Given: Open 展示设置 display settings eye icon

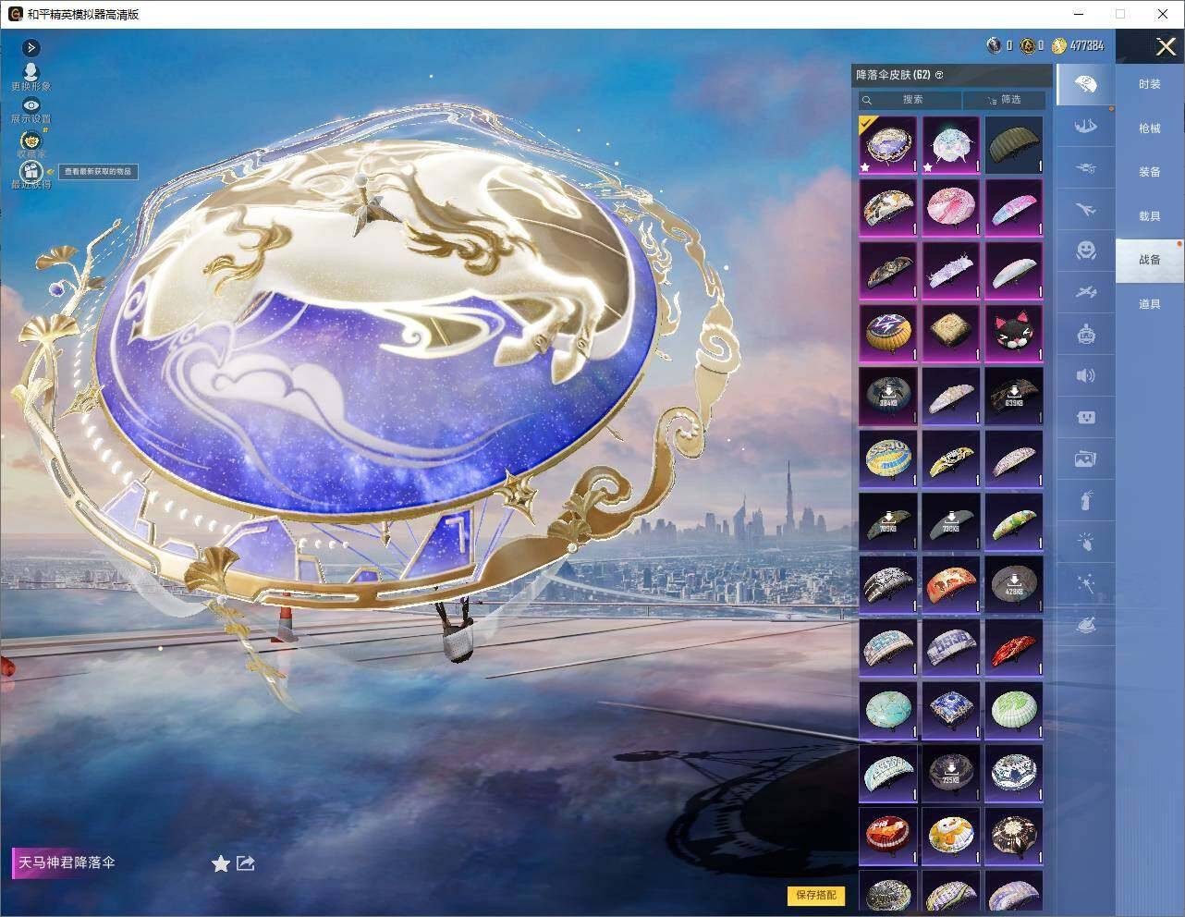Looking at the screenshot, I should (31, 105).
